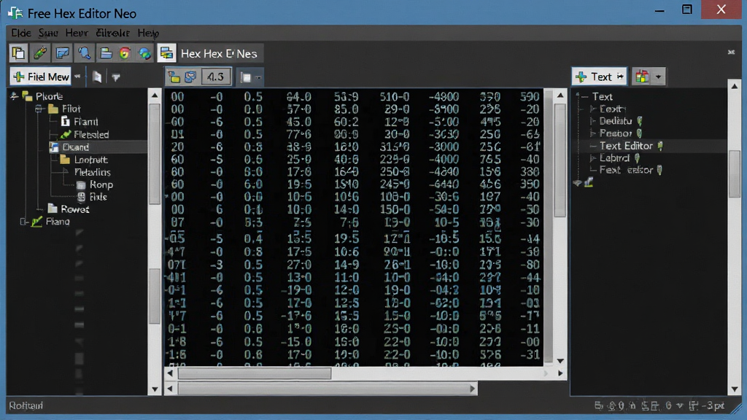Open the magnifier search tool

85,53
